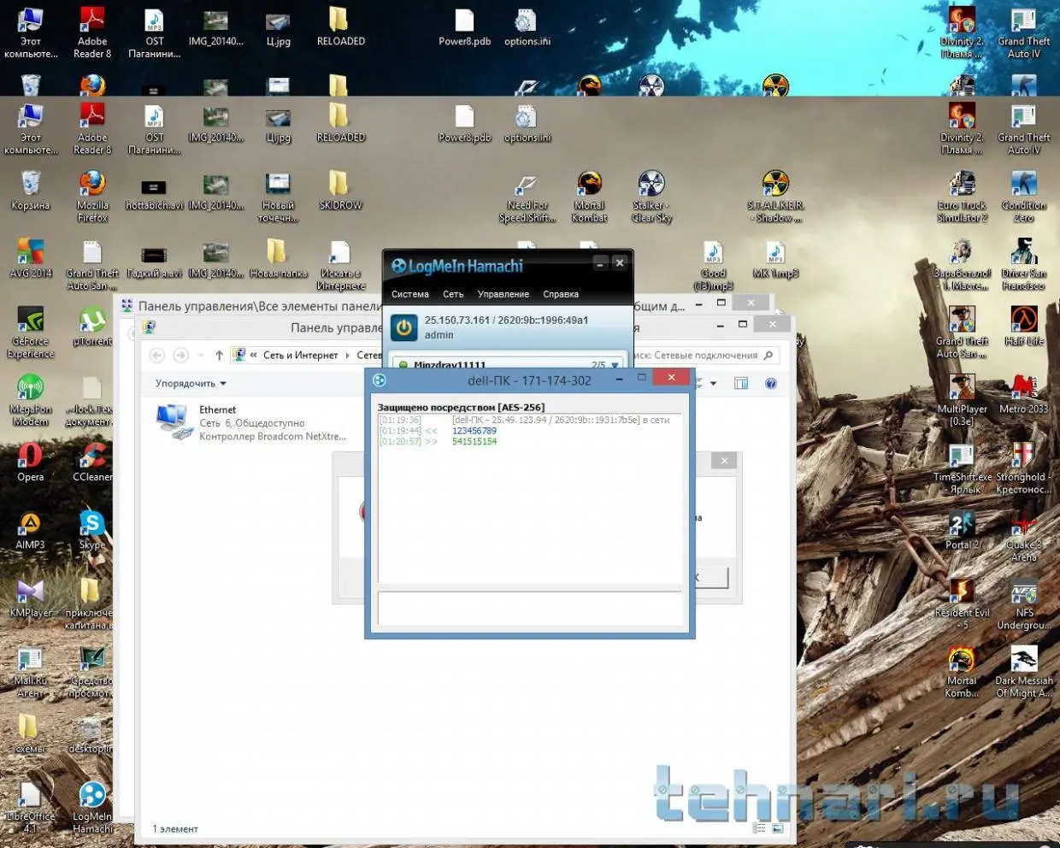This screenshot has height=848, width=1060.
Task: Open the Упорядочить dropdown in Explorer
Action: 191,383
